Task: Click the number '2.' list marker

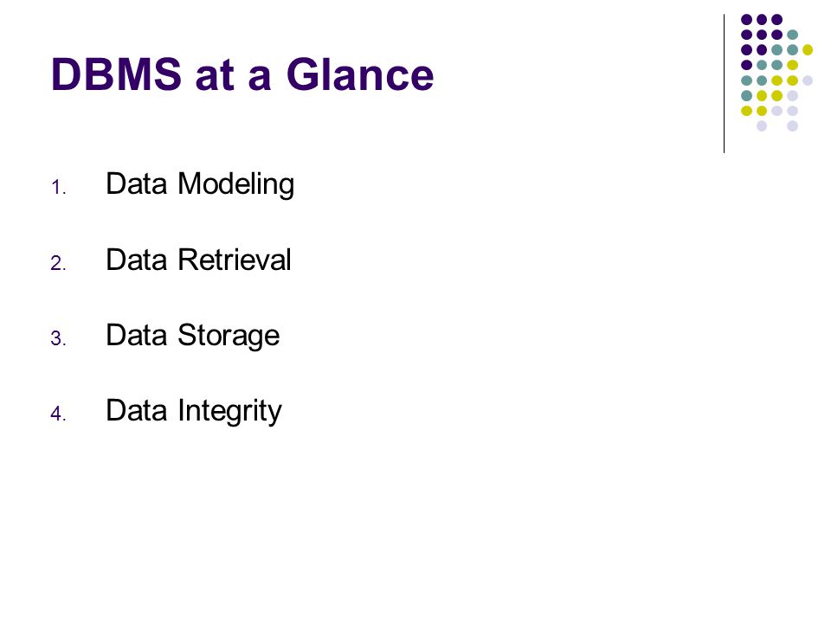Action: coord(58,263)
